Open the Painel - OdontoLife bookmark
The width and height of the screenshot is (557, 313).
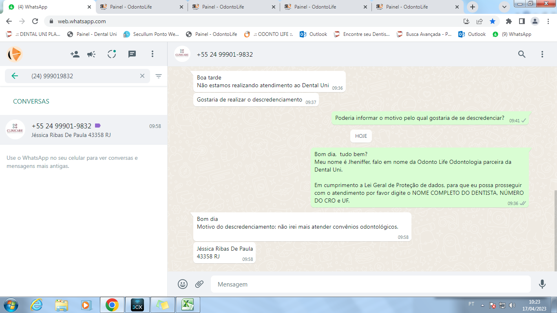point(211,34)
